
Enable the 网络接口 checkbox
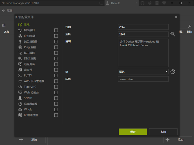56,30
